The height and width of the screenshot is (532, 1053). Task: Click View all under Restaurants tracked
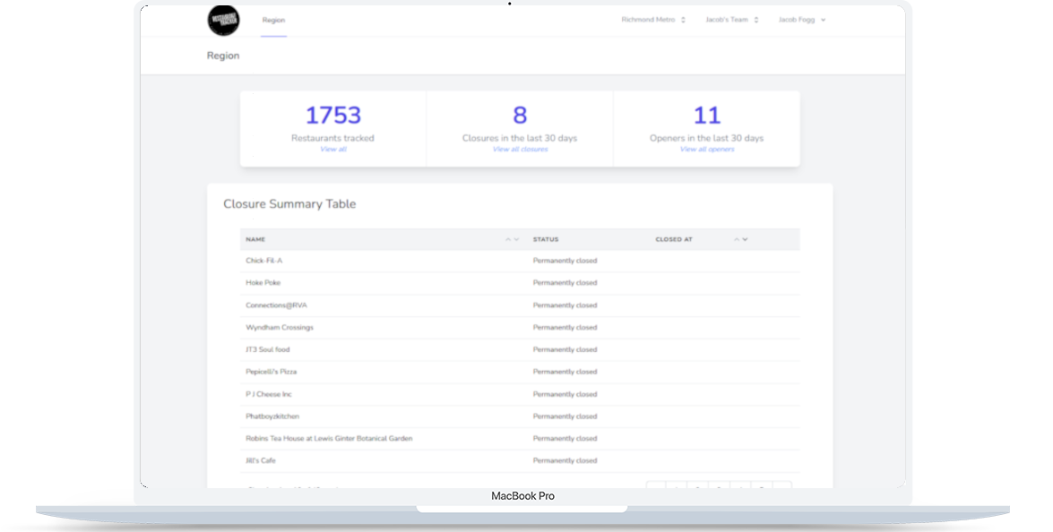(332, 150)
